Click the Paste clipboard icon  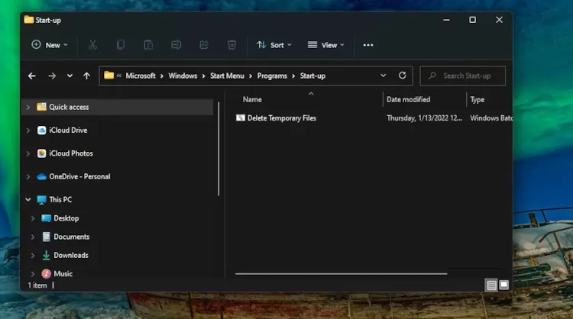(148, 45)
